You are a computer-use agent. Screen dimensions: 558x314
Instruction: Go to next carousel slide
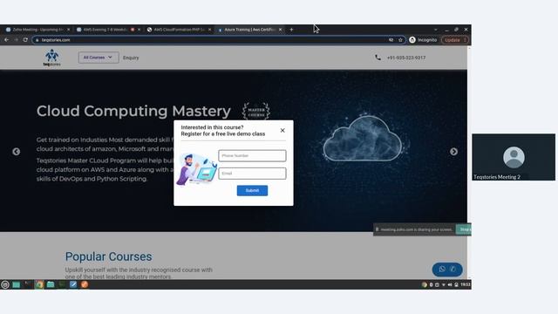click(x=453, y=152)
